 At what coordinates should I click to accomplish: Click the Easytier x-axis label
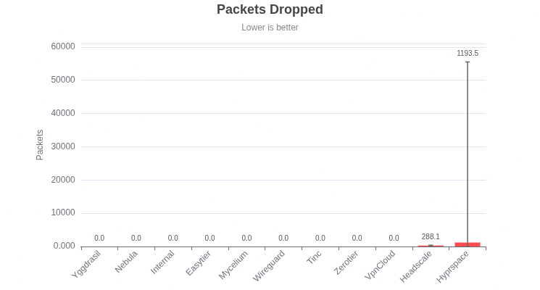point(199,263)
